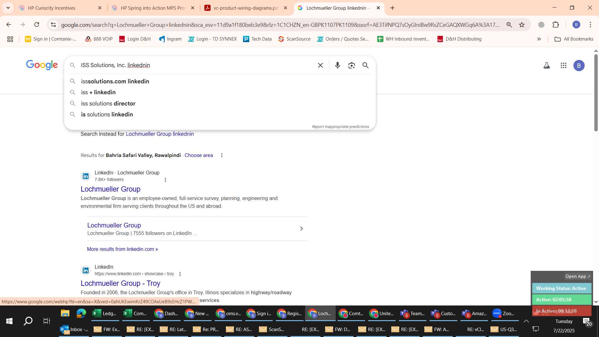Screen dimensions: 599x337
Task: Search instead for Lochmueller Group linkednin
Action: (x=160, y=134)
